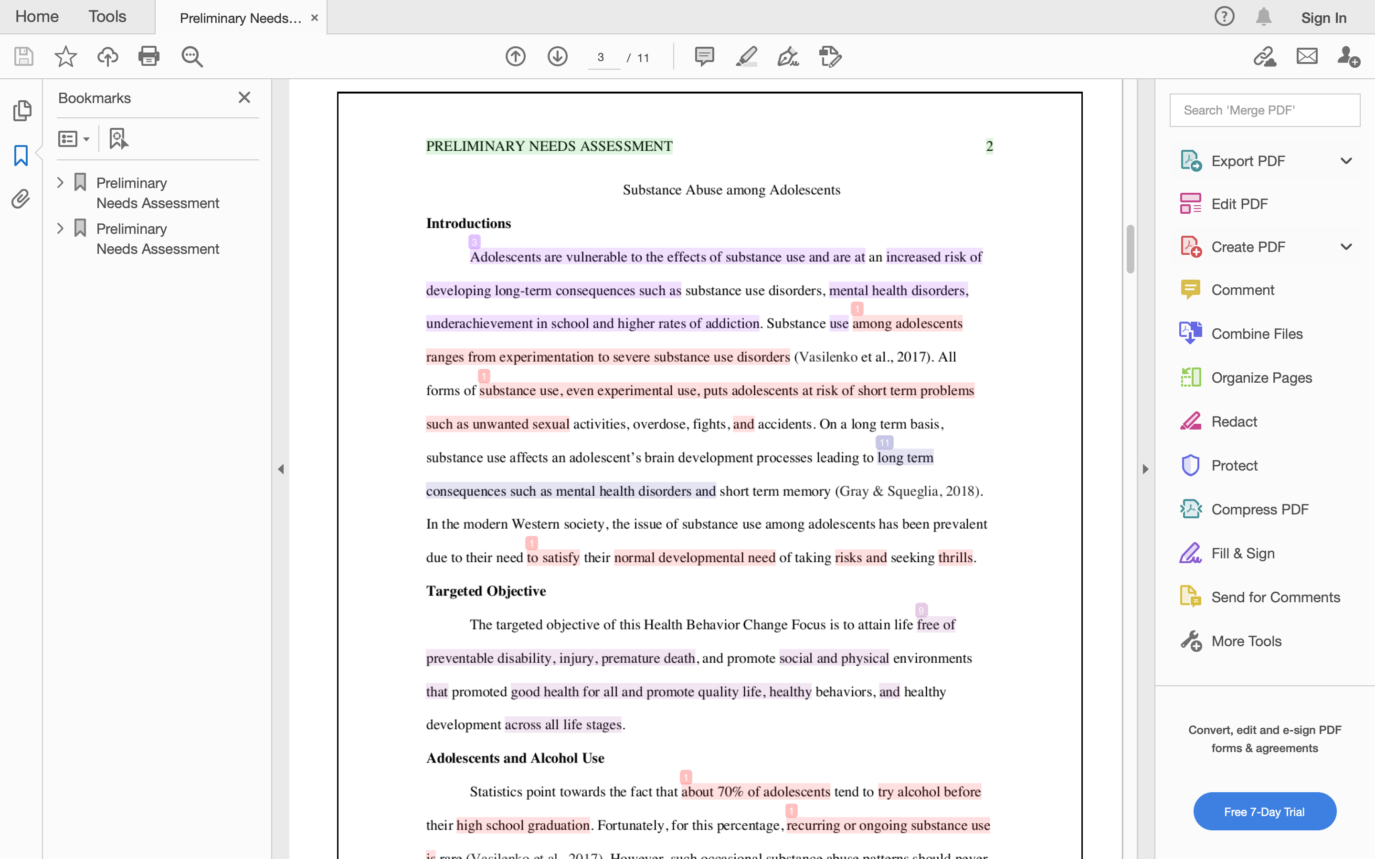Click 'Substance Abuse among Adolescents' title
The height and width of the screenshot is (859, 1375).
tap(731, 190)
